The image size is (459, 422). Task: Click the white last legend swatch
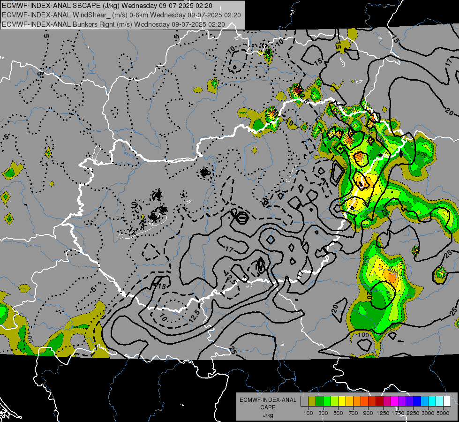click(447, 401)
